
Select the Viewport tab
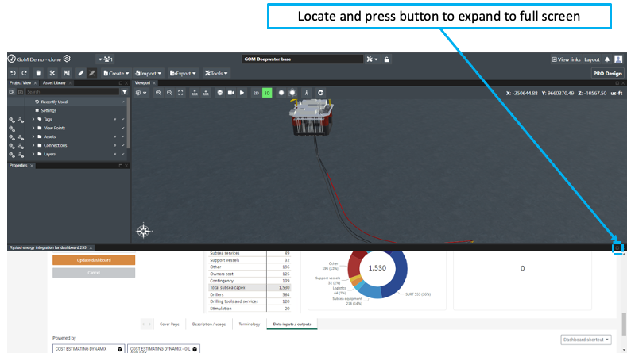(142, 82)
